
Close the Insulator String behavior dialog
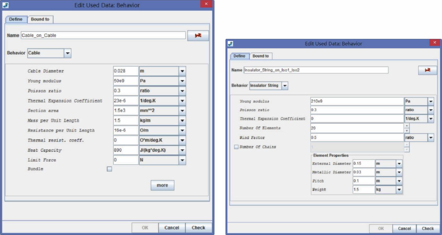pos(435,43)
